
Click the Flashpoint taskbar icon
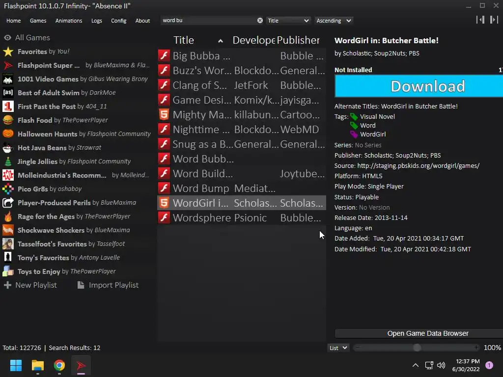tap(81, 365)
